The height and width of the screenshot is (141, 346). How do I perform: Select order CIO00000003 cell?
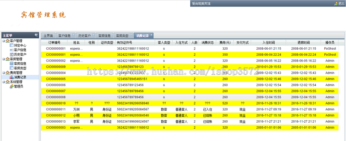[56, 127]
